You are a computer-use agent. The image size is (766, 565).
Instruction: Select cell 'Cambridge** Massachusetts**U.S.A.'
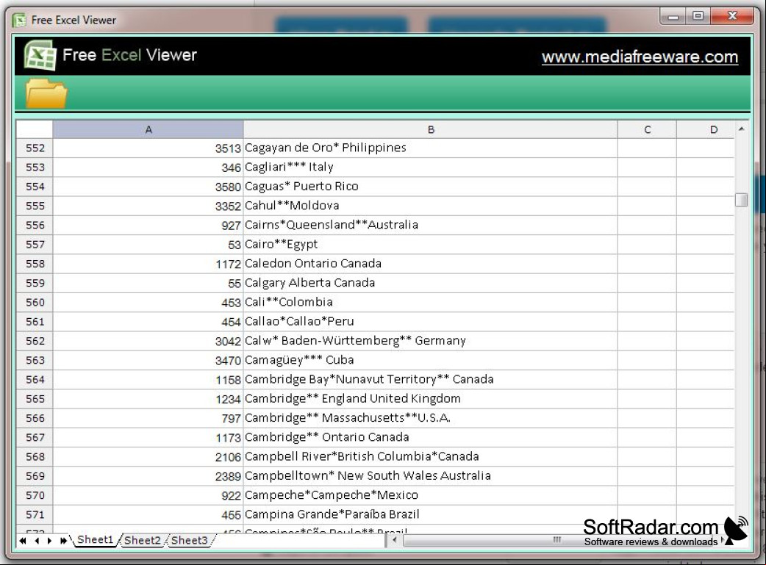point(430,418)
